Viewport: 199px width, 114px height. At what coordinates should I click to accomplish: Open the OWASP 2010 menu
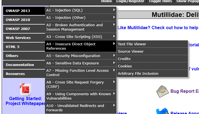pyautogui.click(x=24, y=20)
